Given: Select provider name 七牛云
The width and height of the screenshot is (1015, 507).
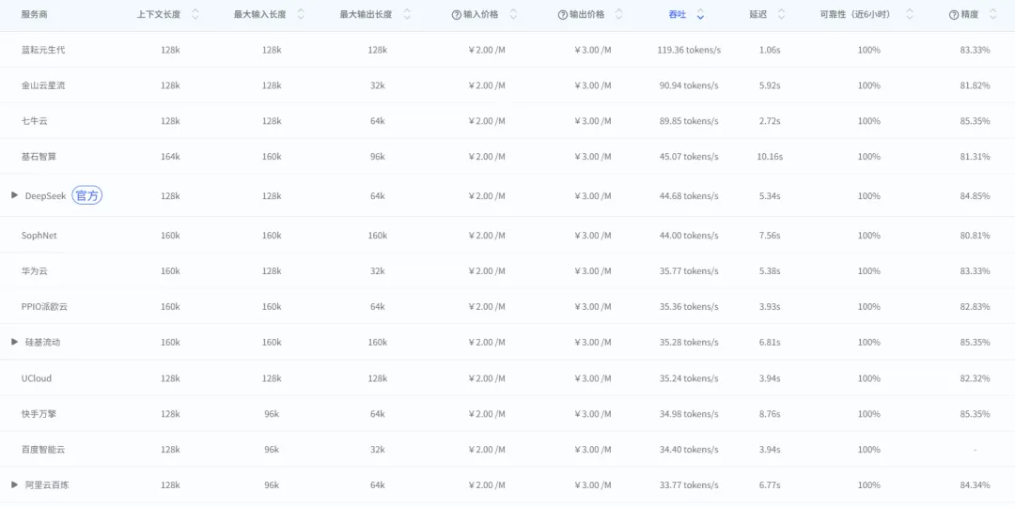Looking at the screenshot, I should 34,121.
